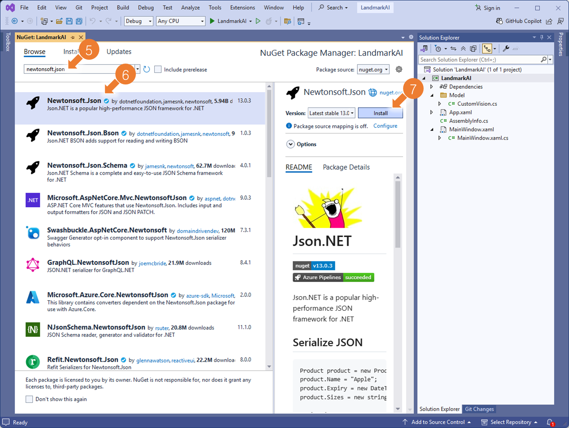Collapse the MainWindow.xaml node
Viewport: 569px width, 428px height.
pos(432,129)
